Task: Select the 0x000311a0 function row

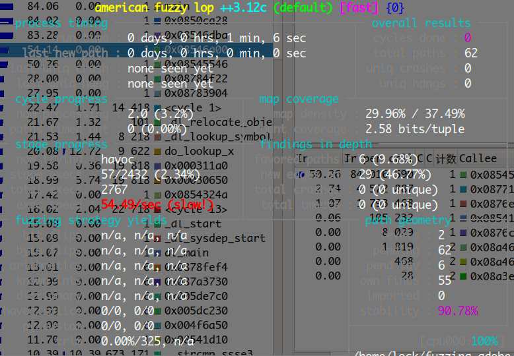Action: coord(136,165)
